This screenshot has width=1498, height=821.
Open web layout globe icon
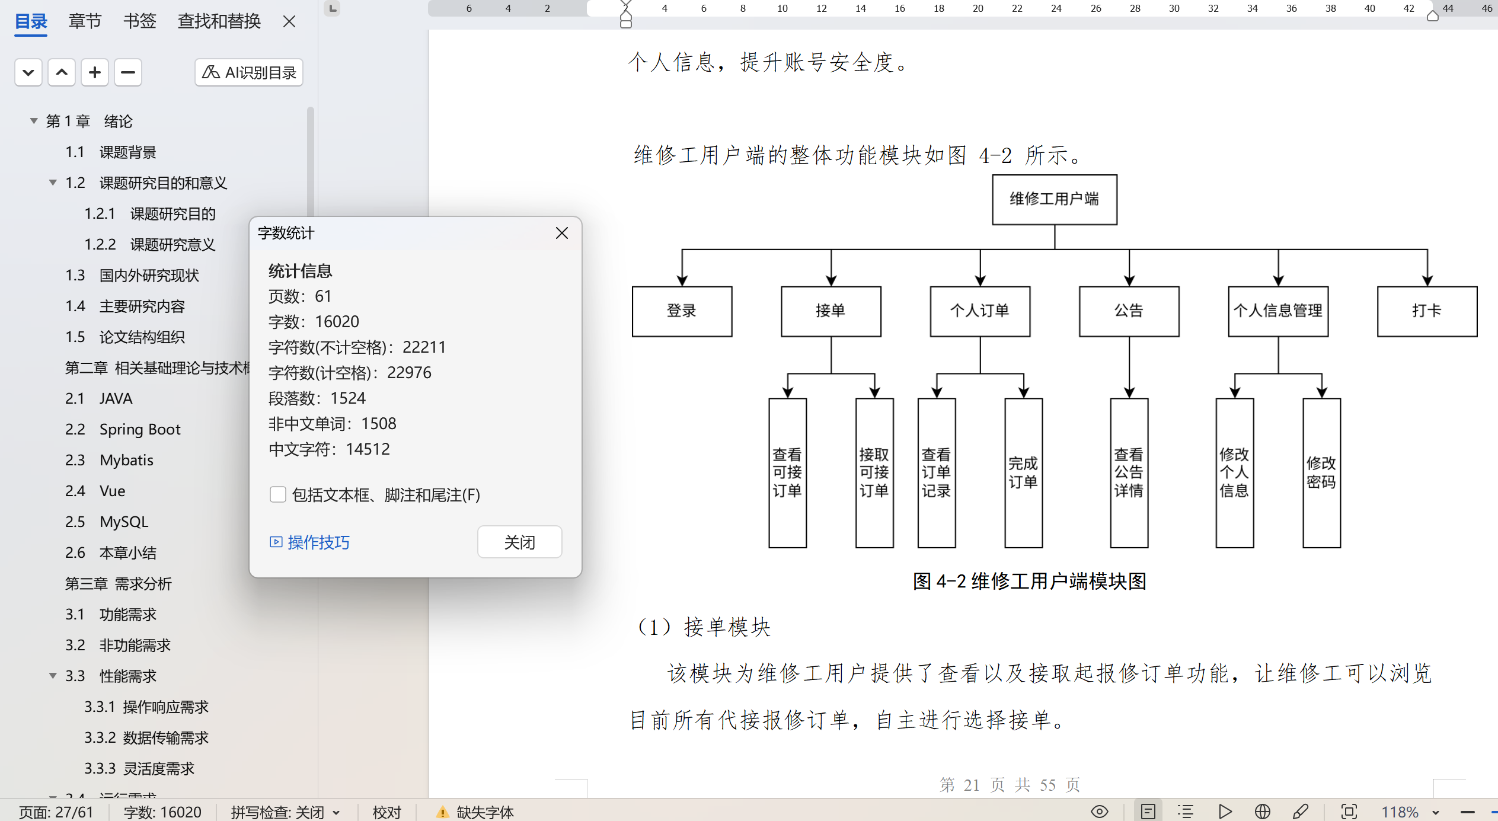coord(1263,812)
